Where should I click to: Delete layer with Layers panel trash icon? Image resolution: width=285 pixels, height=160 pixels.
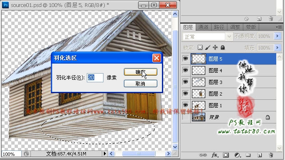click(271, 155)
